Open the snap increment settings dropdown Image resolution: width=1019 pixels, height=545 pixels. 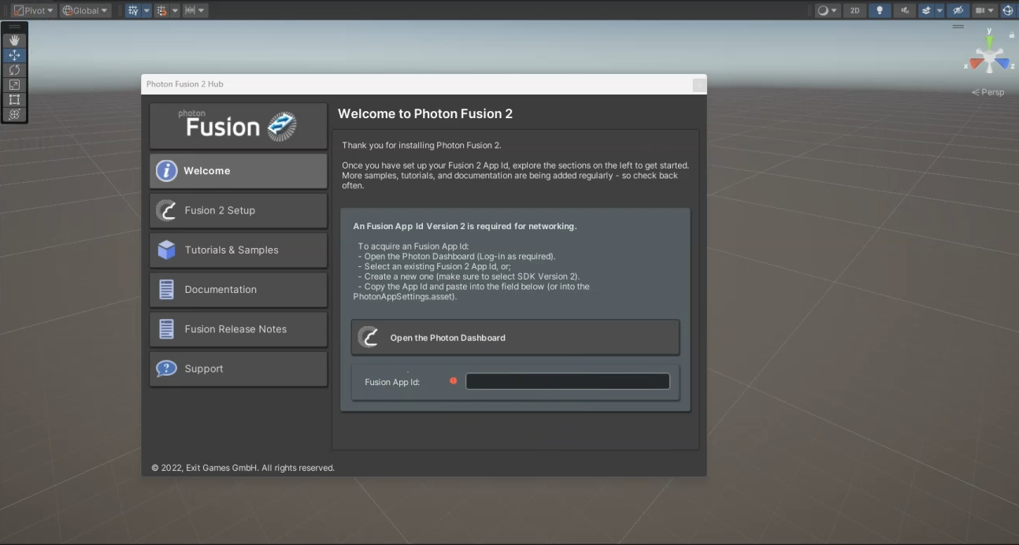(x=195, y=10)
